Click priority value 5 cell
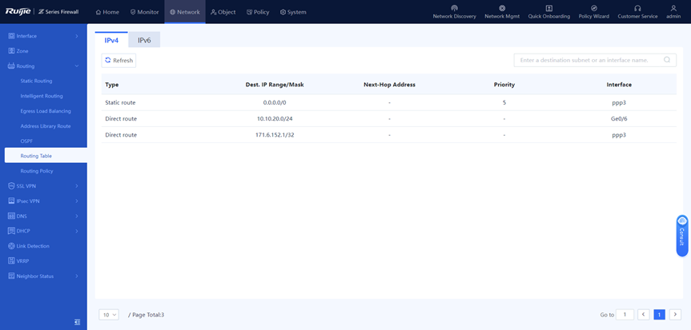Image resolution: width=691 pixels, height=330 pixels. 504,102
